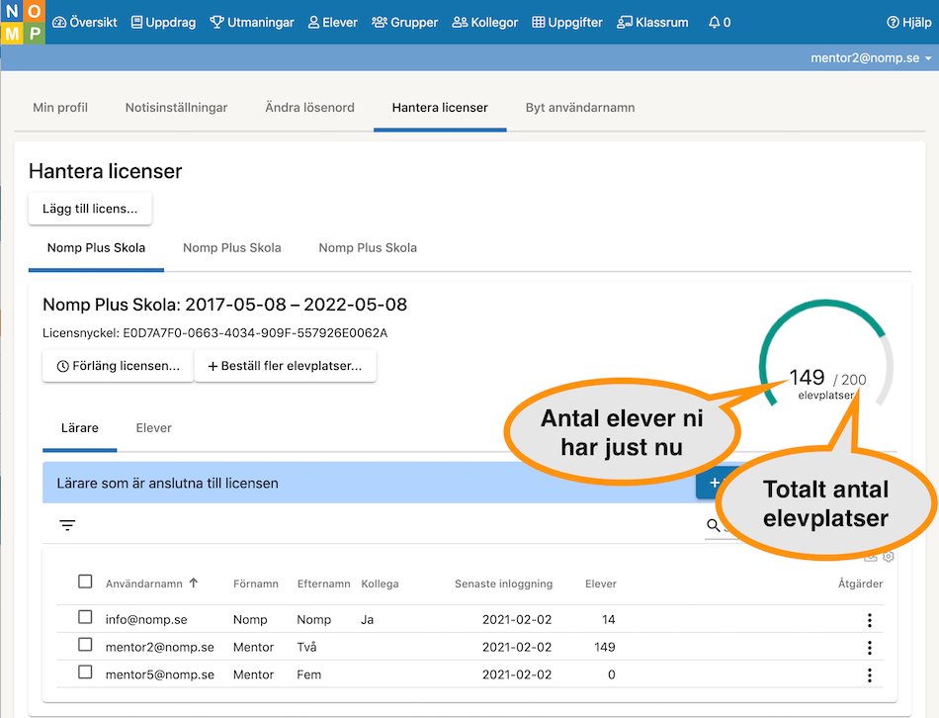The image size is (939, 718).
Task: Select the Lärare sub-tab
Action: (x=80, y=428)
